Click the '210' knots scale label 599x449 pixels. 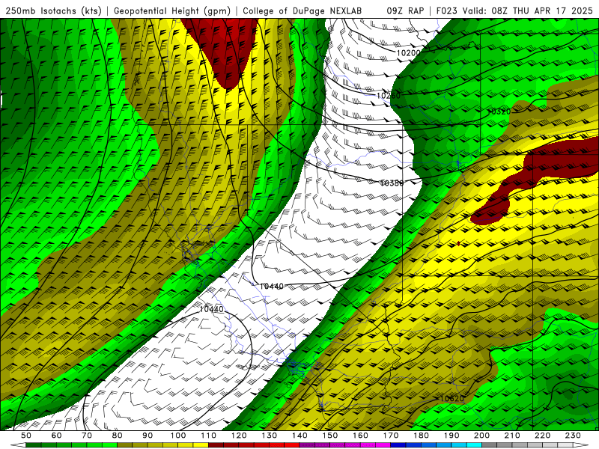pos(512,436)
